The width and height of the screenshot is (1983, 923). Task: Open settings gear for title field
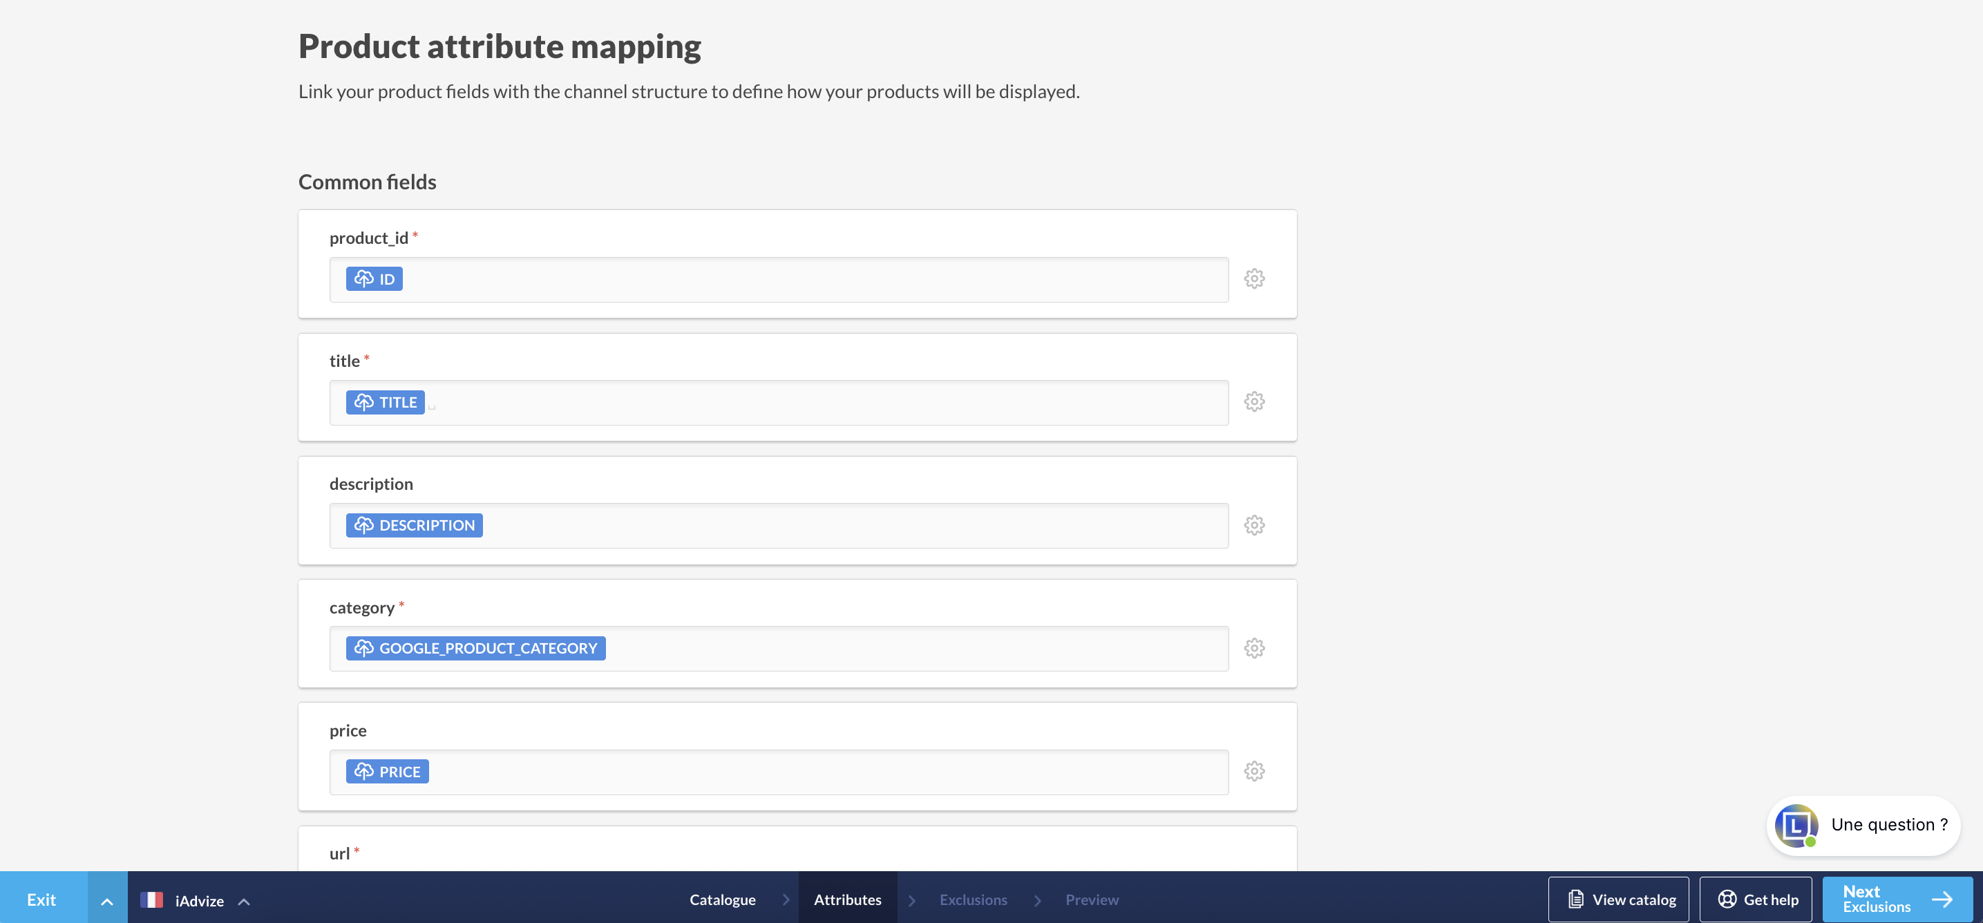[1254, 402]
